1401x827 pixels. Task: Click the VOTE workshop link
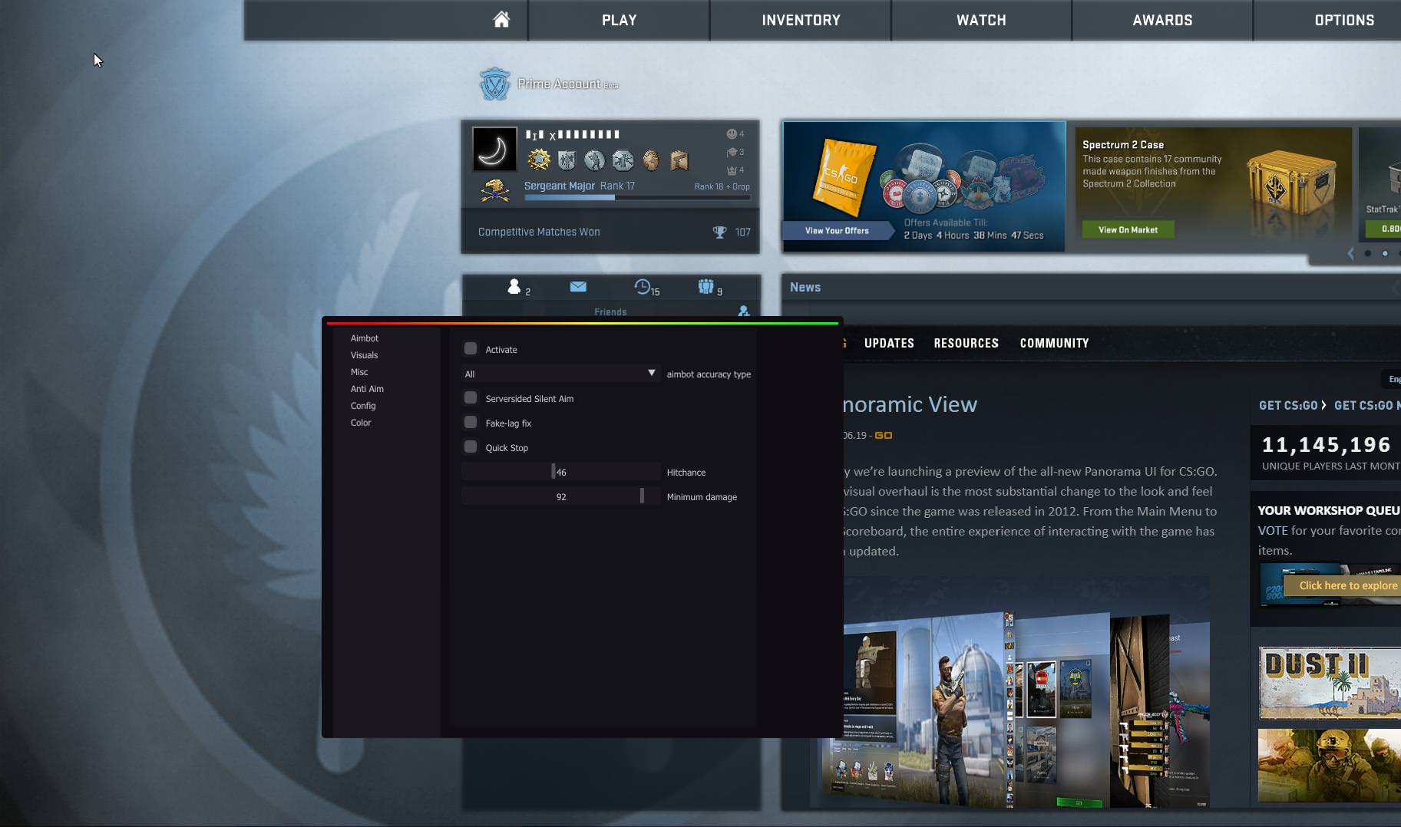tap(1273, 530)
